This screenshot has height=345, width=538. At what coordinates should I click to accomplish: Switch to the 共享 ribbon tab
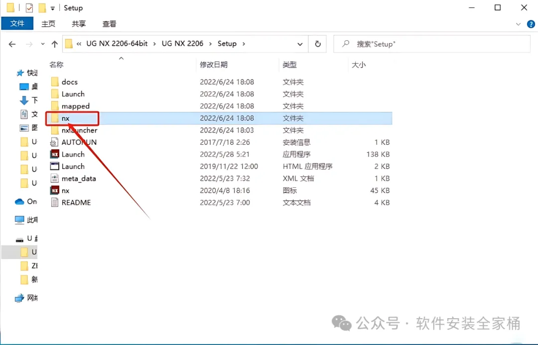click(79, 24)
